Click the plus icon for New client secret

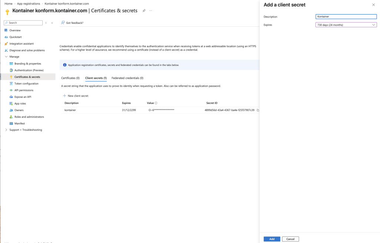click(x=65, y=95)
